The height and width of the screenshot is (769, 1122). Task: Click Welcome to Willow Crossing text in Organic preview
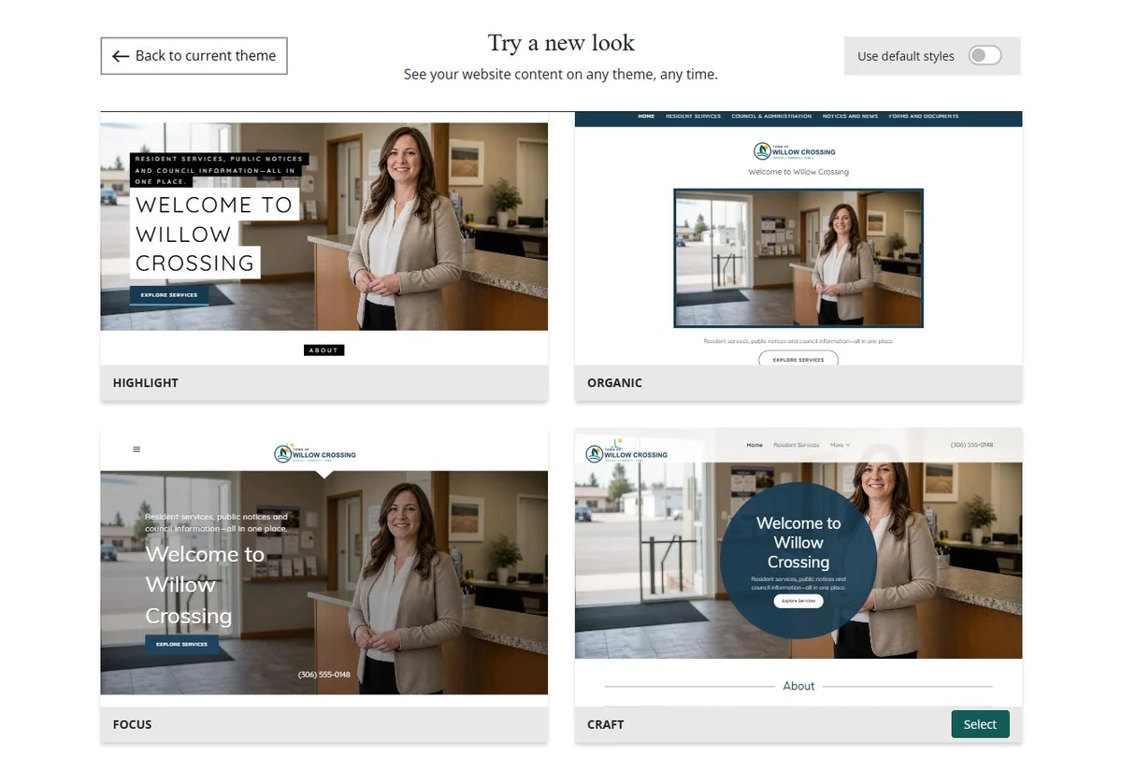[798, 172]
